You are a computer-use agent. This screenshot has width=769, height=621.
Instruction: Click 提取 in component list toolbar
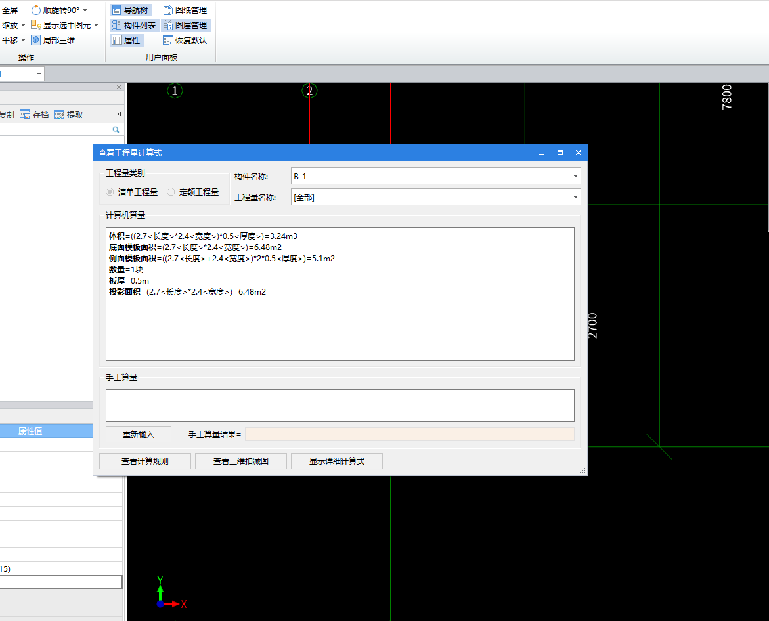(x=68, y=114)
